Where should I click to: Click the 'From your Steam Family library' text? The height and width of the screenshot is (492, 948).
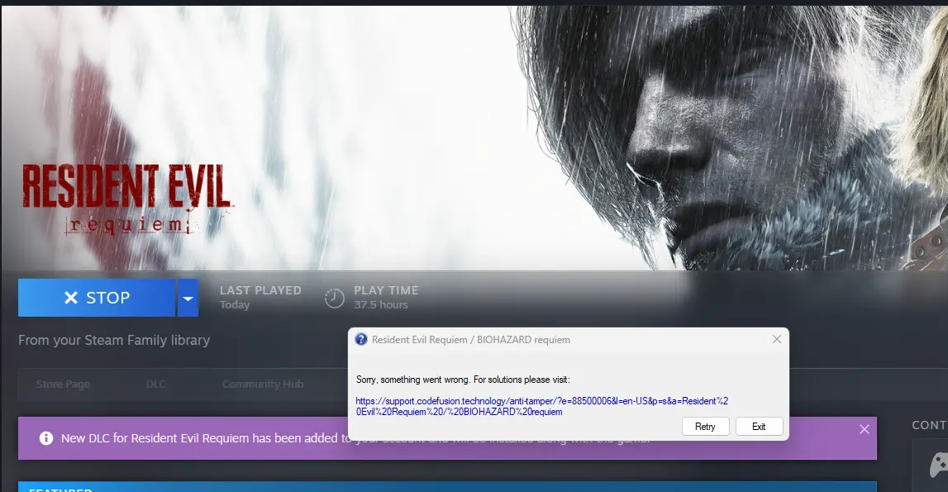pos(114,340)
